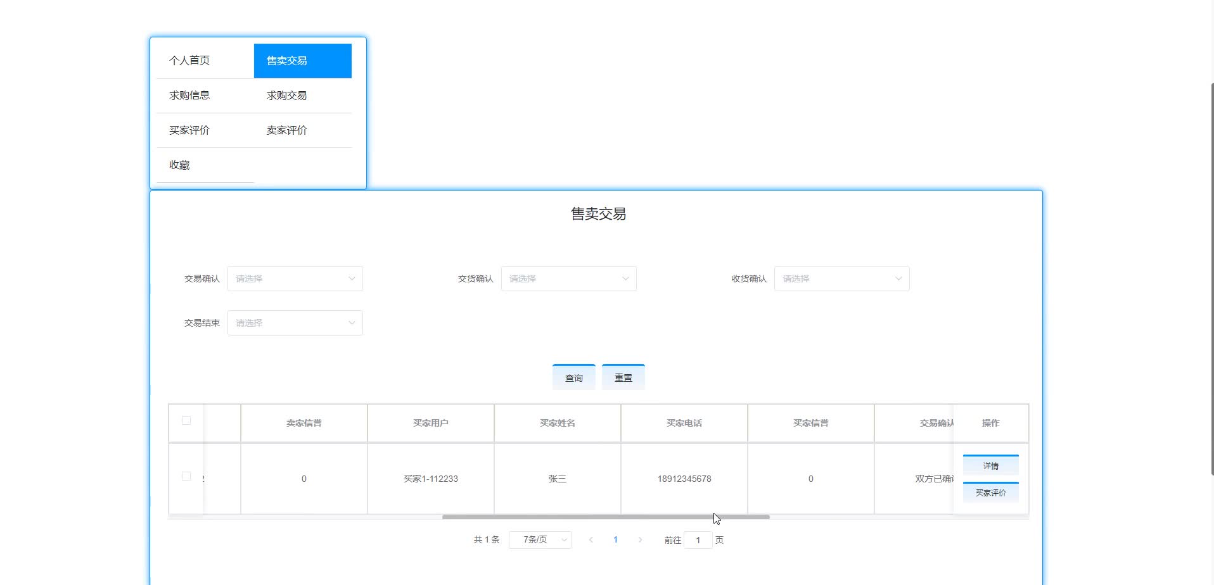
Task: Click the 张三 name cell
Action: (x=558, y=479)
